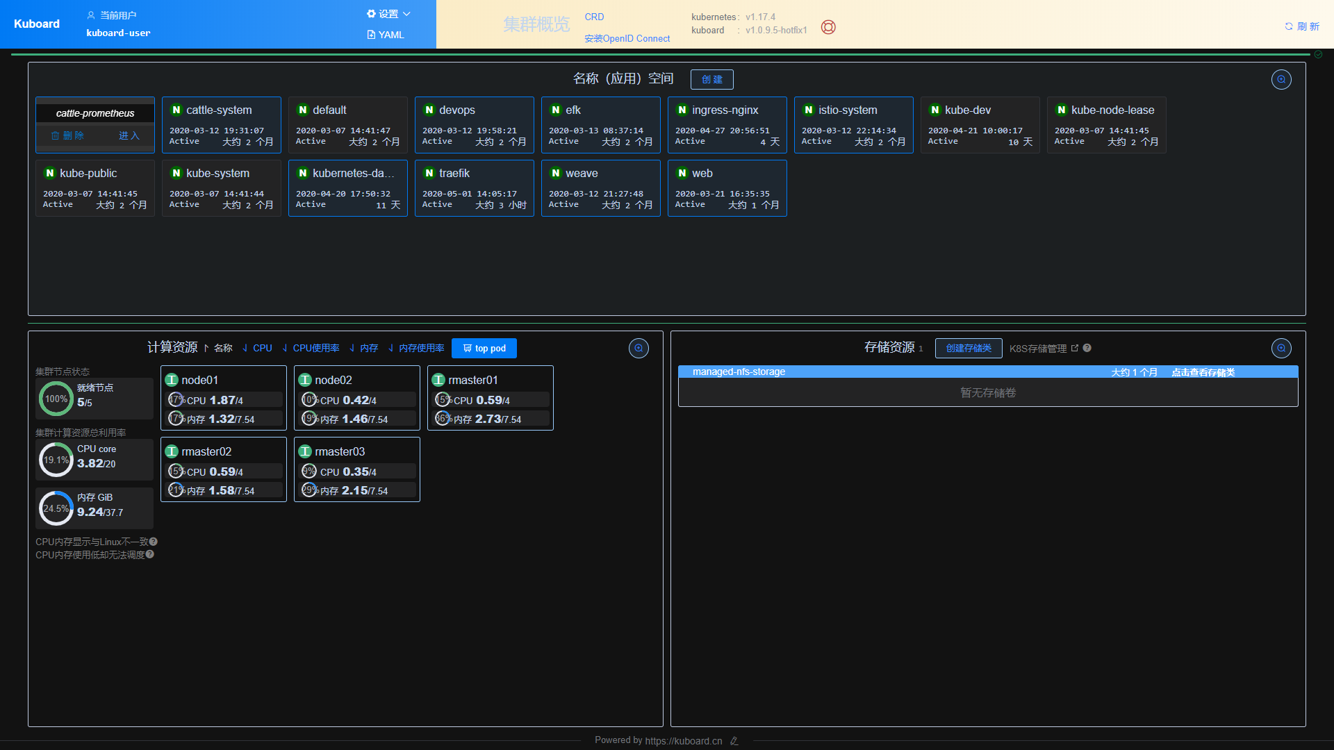Click help icon next to K8S存储管理
This screenshot has height=750, width=1334.
pyautogui.click(x=1087, y=348)
